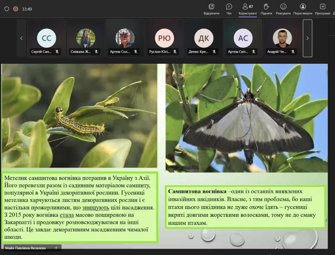Click the red recording indicator
The image size is (335, 255).
tap(16, 9)
